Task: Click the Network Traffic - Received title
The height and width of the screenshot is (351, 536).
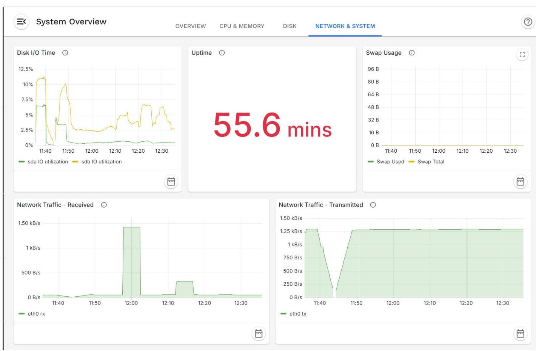Action: (55, 205)
